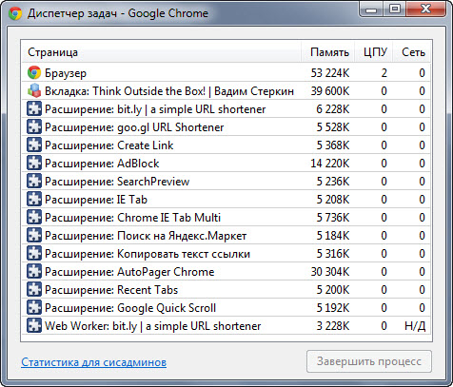The width and height of the screenshot is (453, 387).
Task: Select Расширение: AutoPager Chrome text
Action: (129, 272)
